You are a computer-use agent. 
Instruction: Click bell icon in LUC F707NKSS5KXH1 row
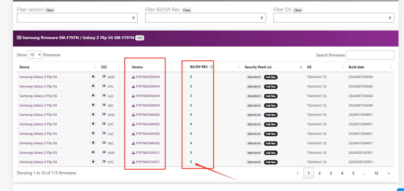(93, 95)
